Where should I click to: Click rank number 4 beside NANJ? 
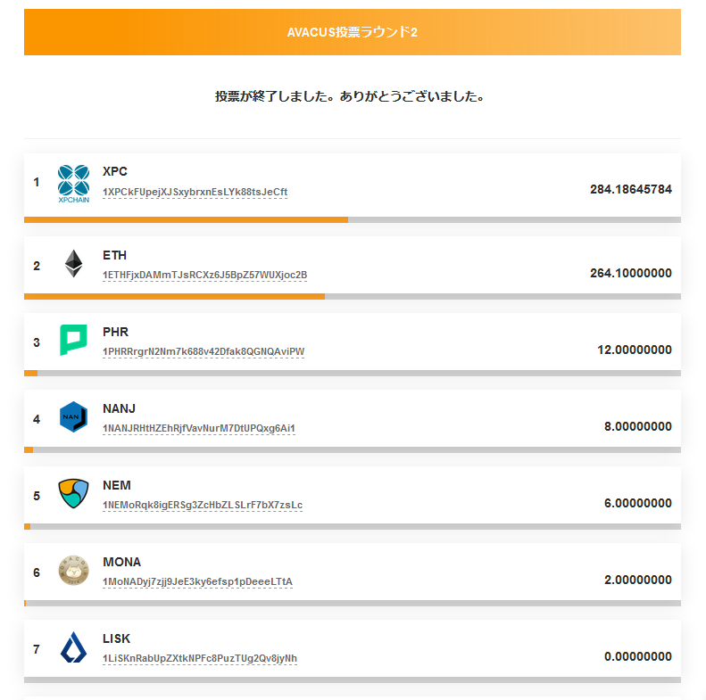point(37,419)
